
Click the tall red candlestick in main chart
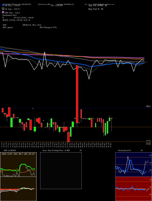77,94
